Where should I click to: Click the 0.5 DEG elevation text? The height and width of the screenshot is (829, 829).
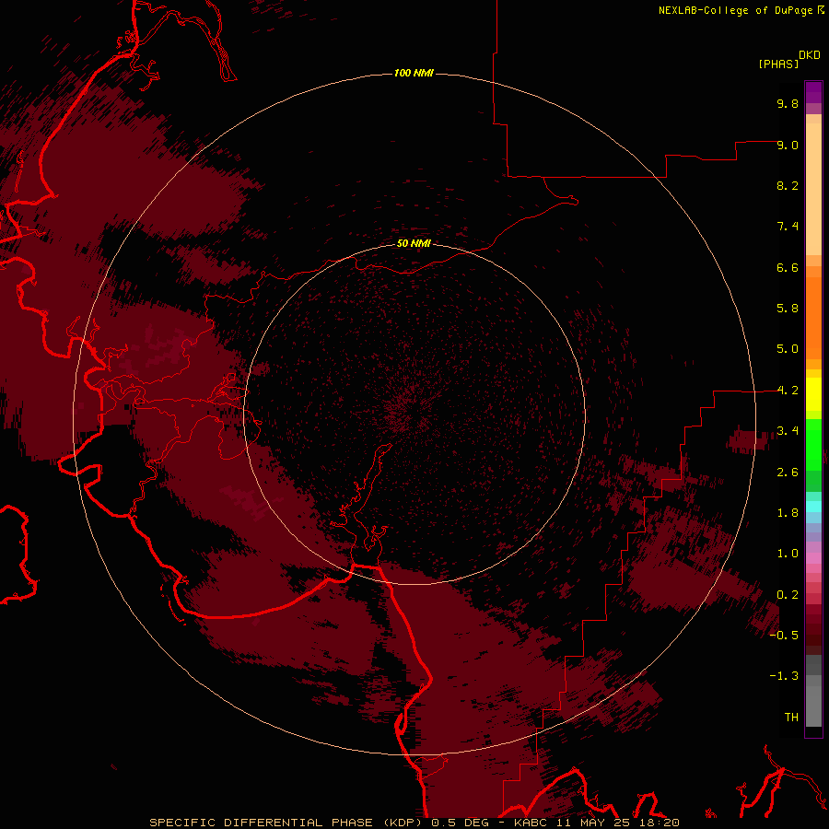click(x=462, y=823)
